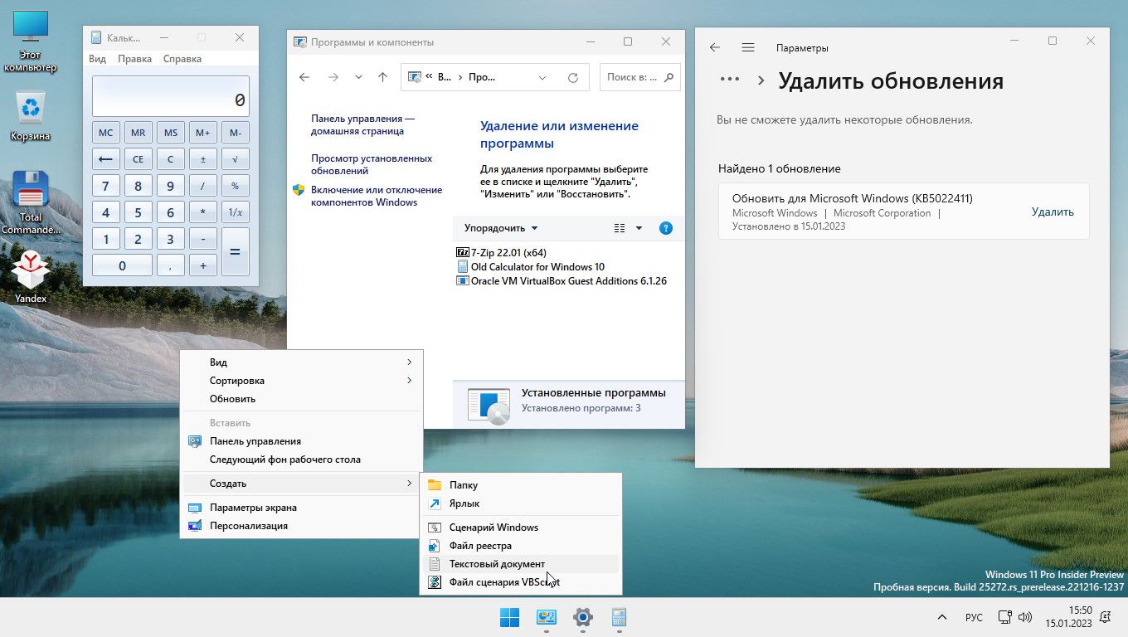
Task: Open This Computer desktop icon
Action: (x=31, y=42)
